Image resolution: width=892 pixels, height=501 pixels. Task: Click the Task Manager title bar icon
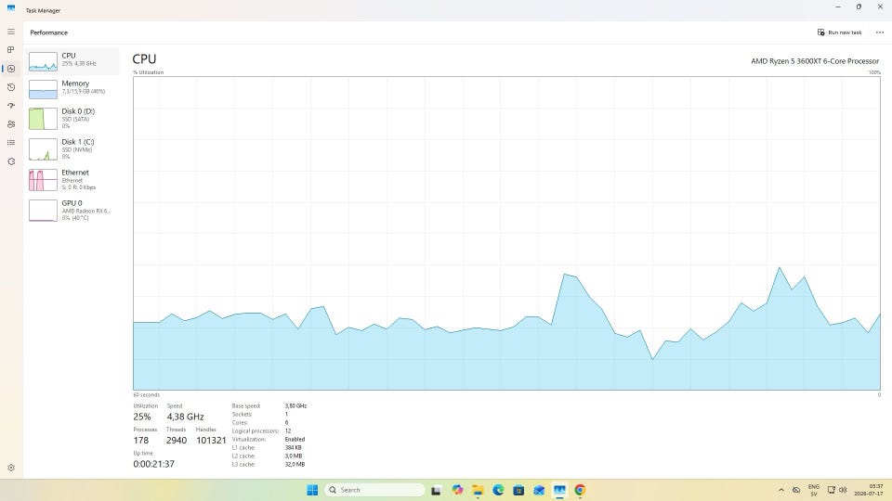point(11,8)
